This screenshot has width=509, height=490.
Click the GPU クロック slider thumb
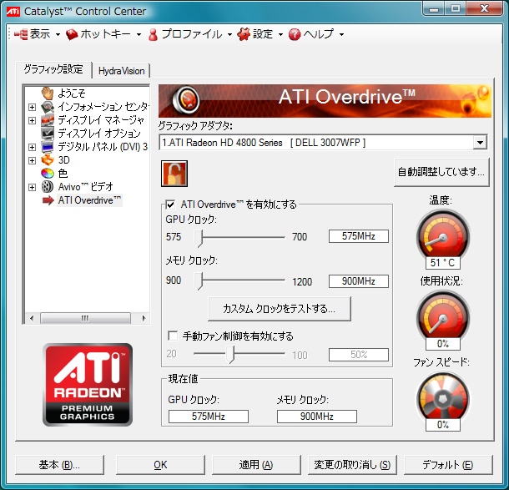click(x=199, y=239)
